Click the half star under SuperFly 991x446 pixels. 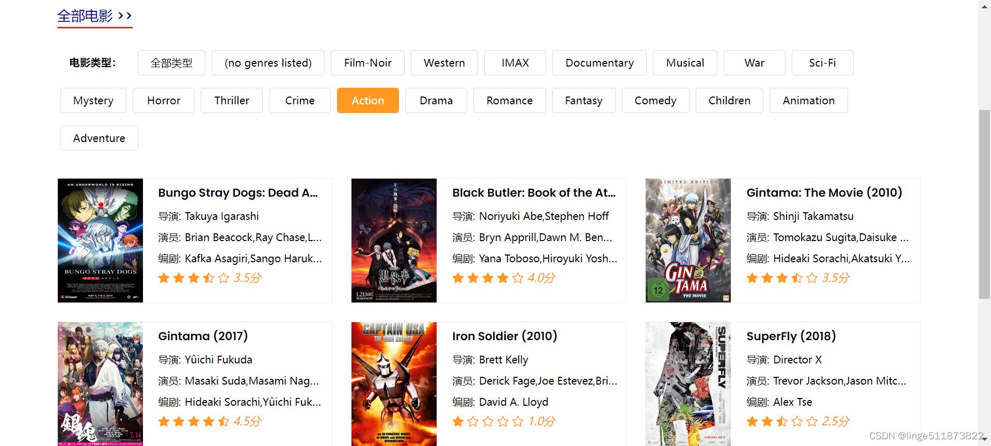click(x=782, y=422)
